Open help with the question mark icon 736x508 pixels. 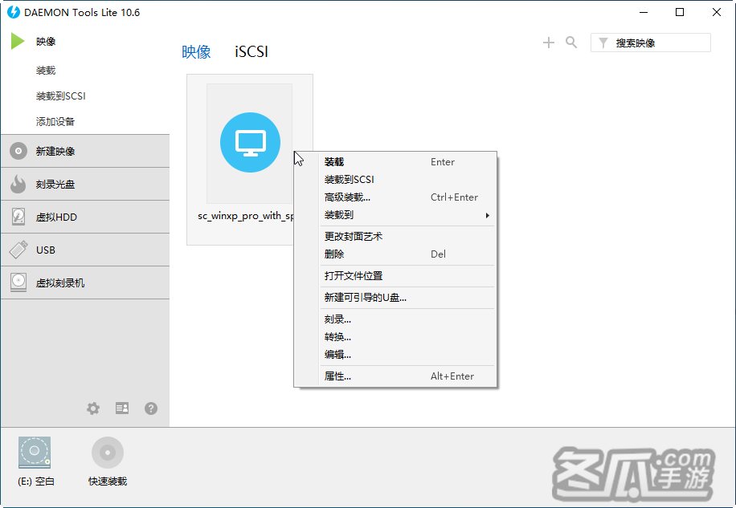tap(151, 408)
